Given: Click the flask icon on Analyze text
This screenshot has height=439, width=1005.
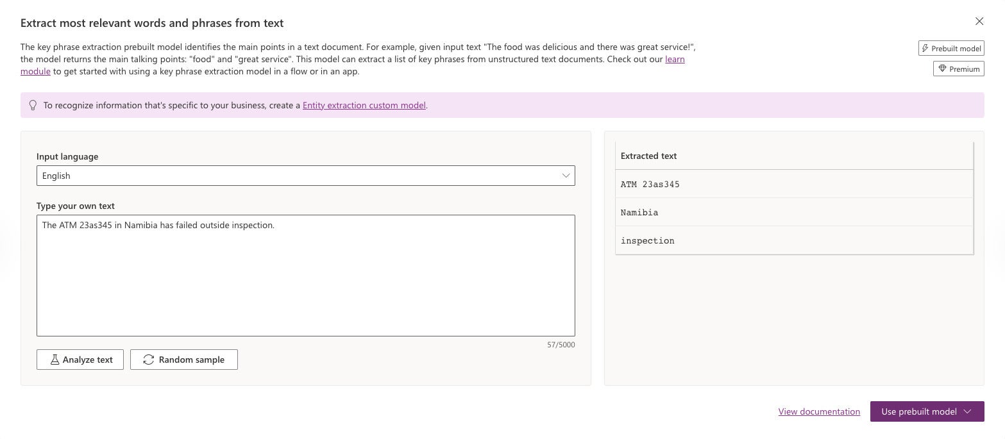Looking at the screenshot, I should point(55,360).
